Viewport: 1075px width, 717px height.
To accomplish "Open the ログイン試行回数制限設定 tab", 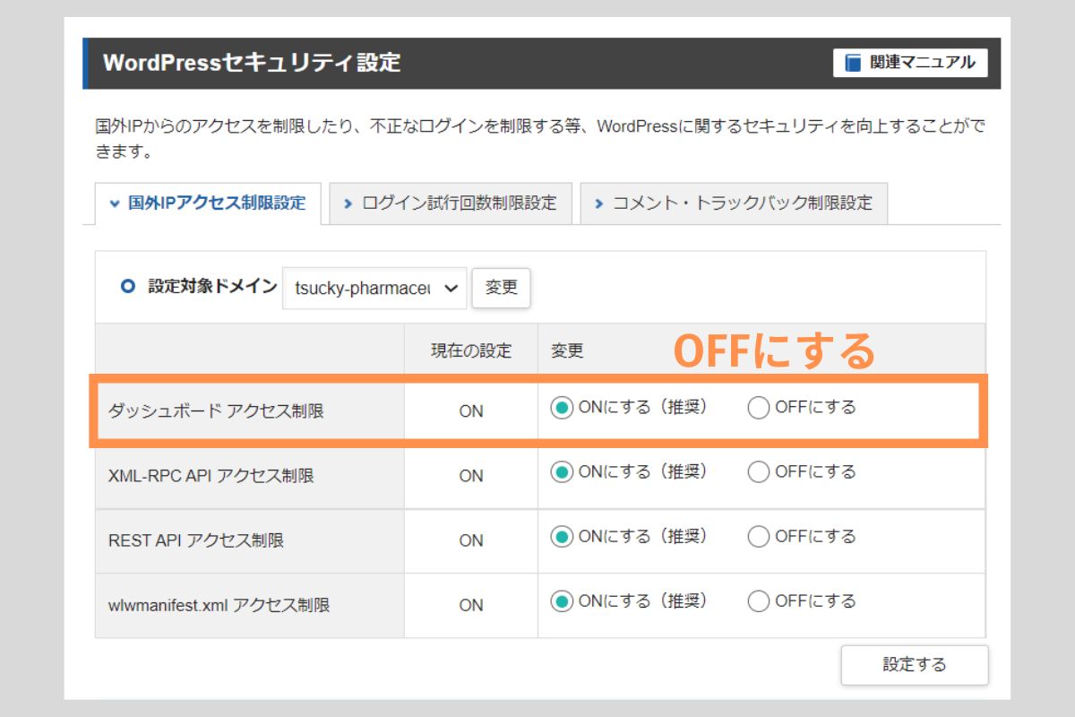I will pyautogui.click(x=451, y=203).
